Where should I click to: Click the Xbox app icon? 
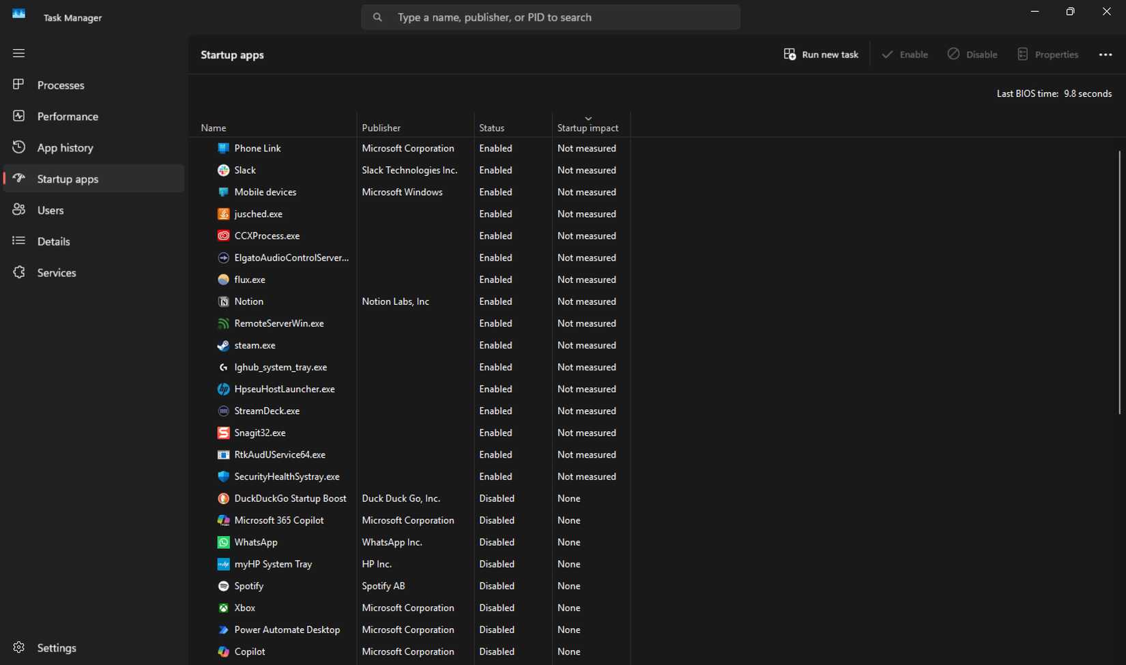point(223,608)
